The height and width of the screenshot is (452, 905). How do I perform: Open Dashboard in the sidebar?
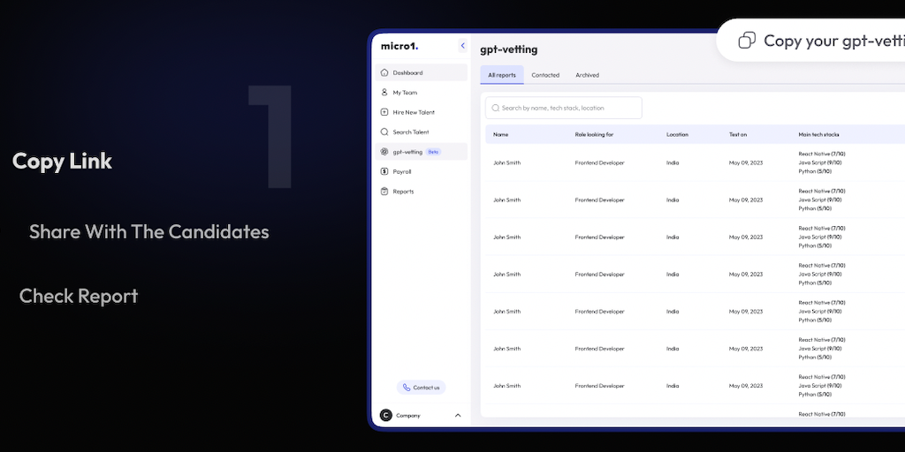pyautogui.click(x=422, y=72)
